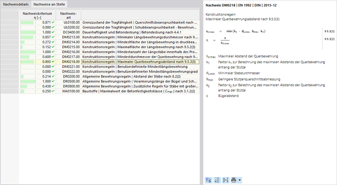This screenshot has height=185, width=337.
Task: Click the printer icon in the formula panel
Action: pyautogui.click(x=234, y=180)
